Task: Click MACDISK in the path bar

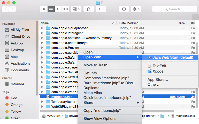Action: coord(51,116)
